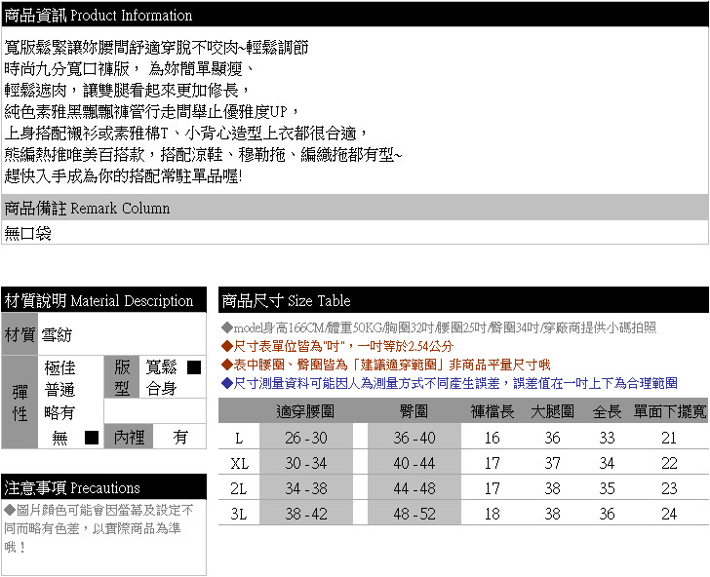Image resolution: width=710 pixels, height=577 pixels.
Task: Click the 內裡 lining label
Action: click(129, 438)
